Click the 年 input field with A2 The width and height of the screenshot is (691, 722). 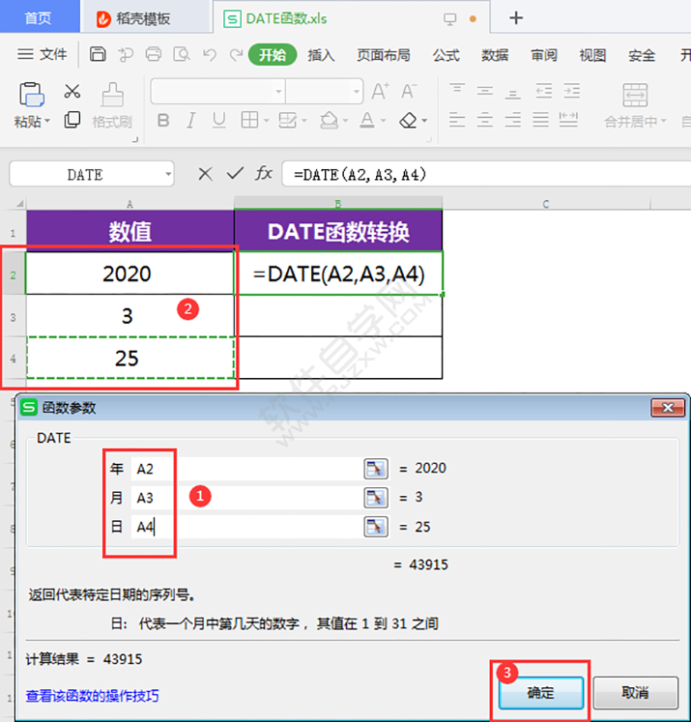246,469
